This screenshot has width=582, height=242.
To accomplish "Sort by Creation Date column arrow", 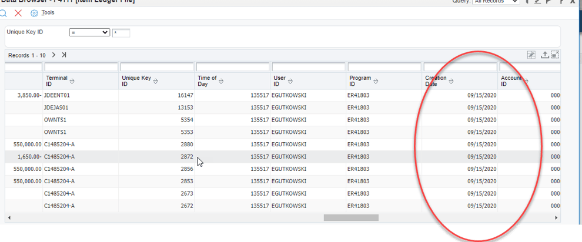I will coord(451,81).
